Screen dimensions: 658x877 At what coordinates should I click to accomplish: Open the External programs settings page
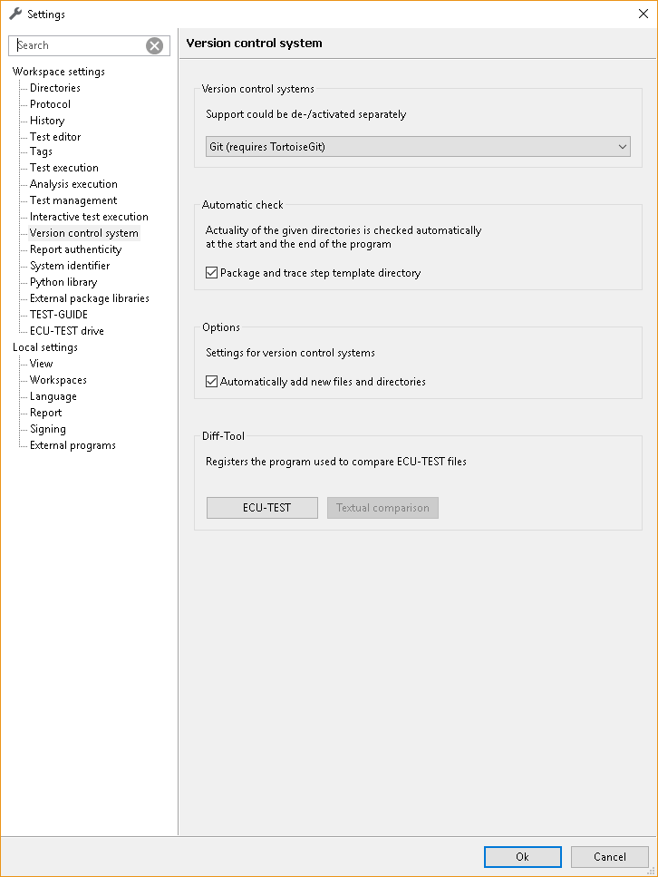73,445
